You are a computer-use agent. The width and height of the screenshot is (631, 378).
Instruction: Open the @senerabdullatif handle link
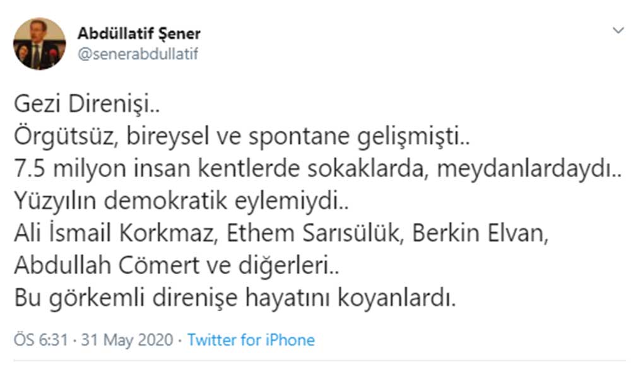tap(138, 54)
